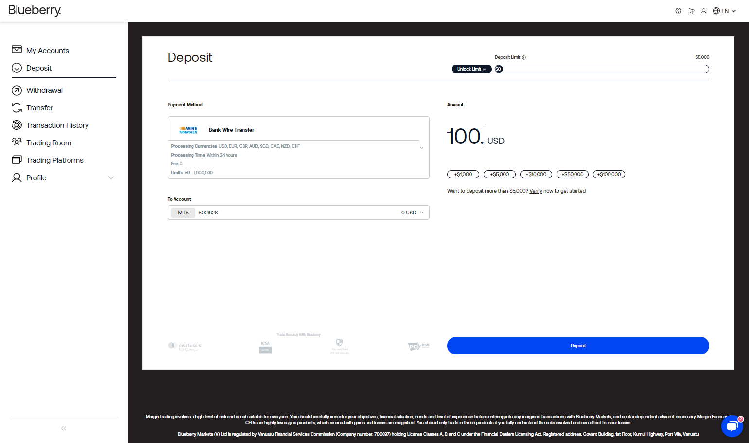Image resolution: width=749 pixels, height=443 pixels.
Task: Click the Transfer arrows icon in sidebar
Action: click(17, 108)
